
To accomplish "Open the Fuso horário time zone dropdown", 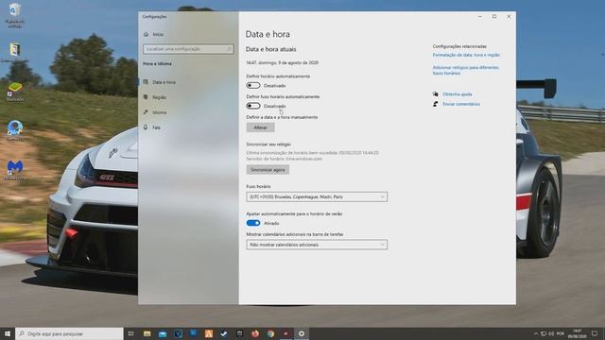I will point(317,197).
